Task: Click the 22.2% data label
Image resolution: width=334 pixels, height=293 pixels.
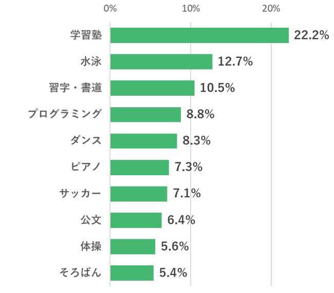Action: click(311, 35)
